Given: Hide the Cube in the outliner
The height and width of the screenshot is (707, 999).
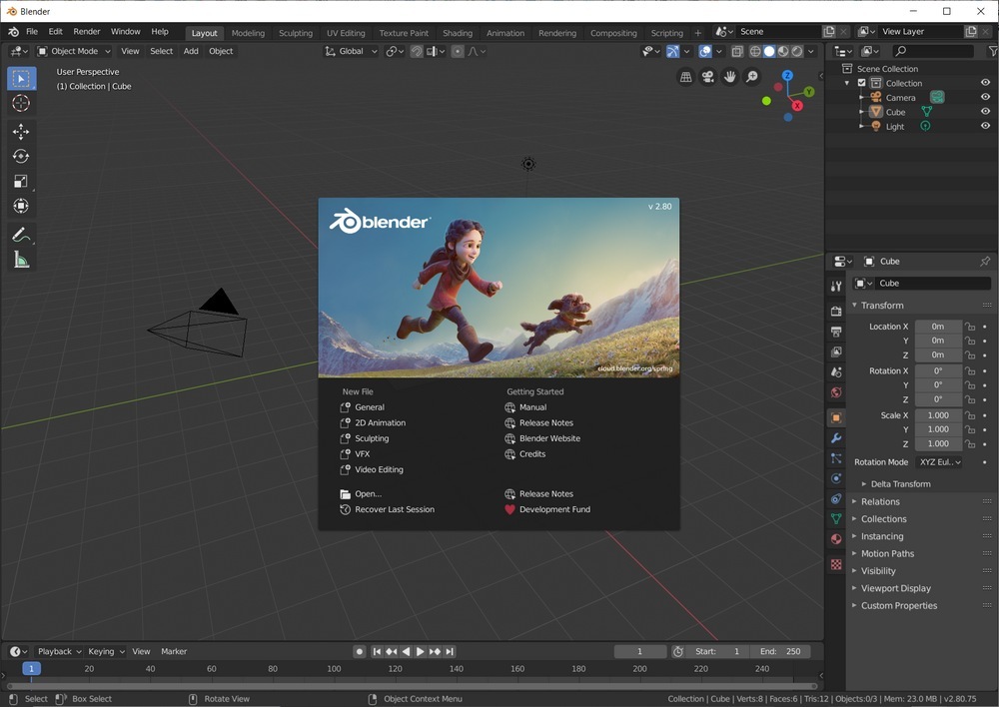Looking at the screenshot, I should 985,112.
